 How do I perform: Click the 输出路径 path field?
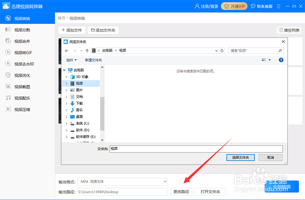pyautogui.click(x=122, y=192)
